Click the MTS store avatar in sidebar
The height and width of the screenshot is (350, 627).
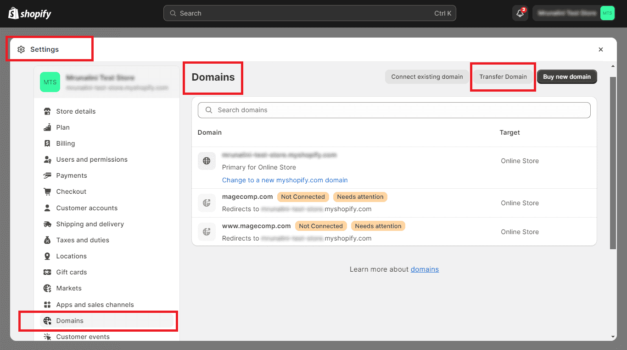50,82
